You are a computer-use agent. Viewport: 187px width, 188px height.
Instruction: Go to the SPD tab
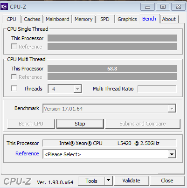[x=105, y=19]
